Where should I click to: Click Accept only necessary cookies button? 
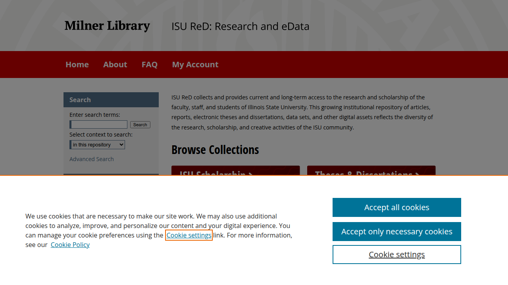click(397, 232)
